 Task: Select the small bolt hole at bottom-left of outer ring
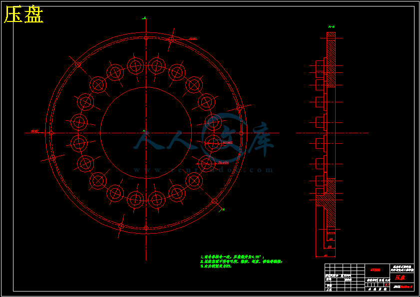pos(120,226)
